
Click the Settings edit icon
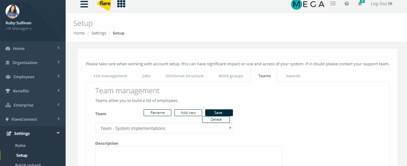(9, 133)
